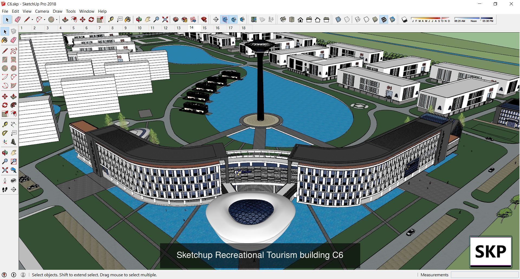Toggle Back Edges style
Screen dimensions: 520x279
pyautogui.click(x=347, y=20)
